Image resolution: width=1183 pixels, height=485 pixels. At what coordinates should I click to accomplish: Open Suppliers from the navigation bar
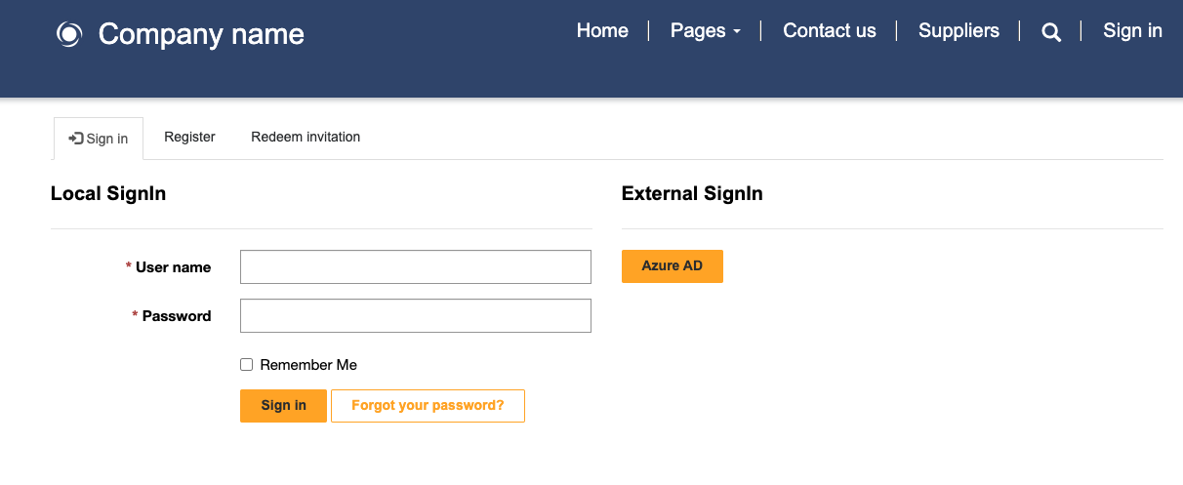(959, 30)
